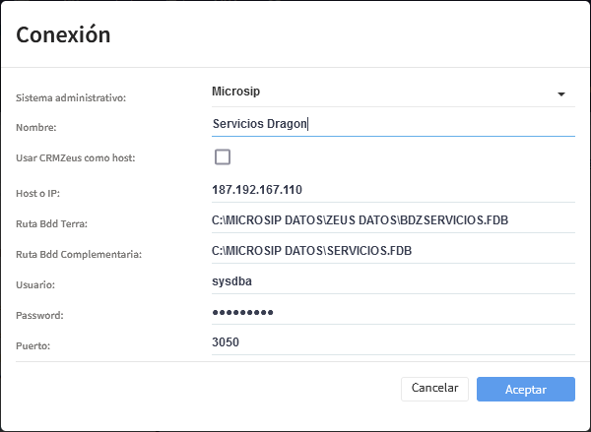This screenshot has width=591, height=432.
Task: Click the Puerto label text
Action: tap(34, 346)
